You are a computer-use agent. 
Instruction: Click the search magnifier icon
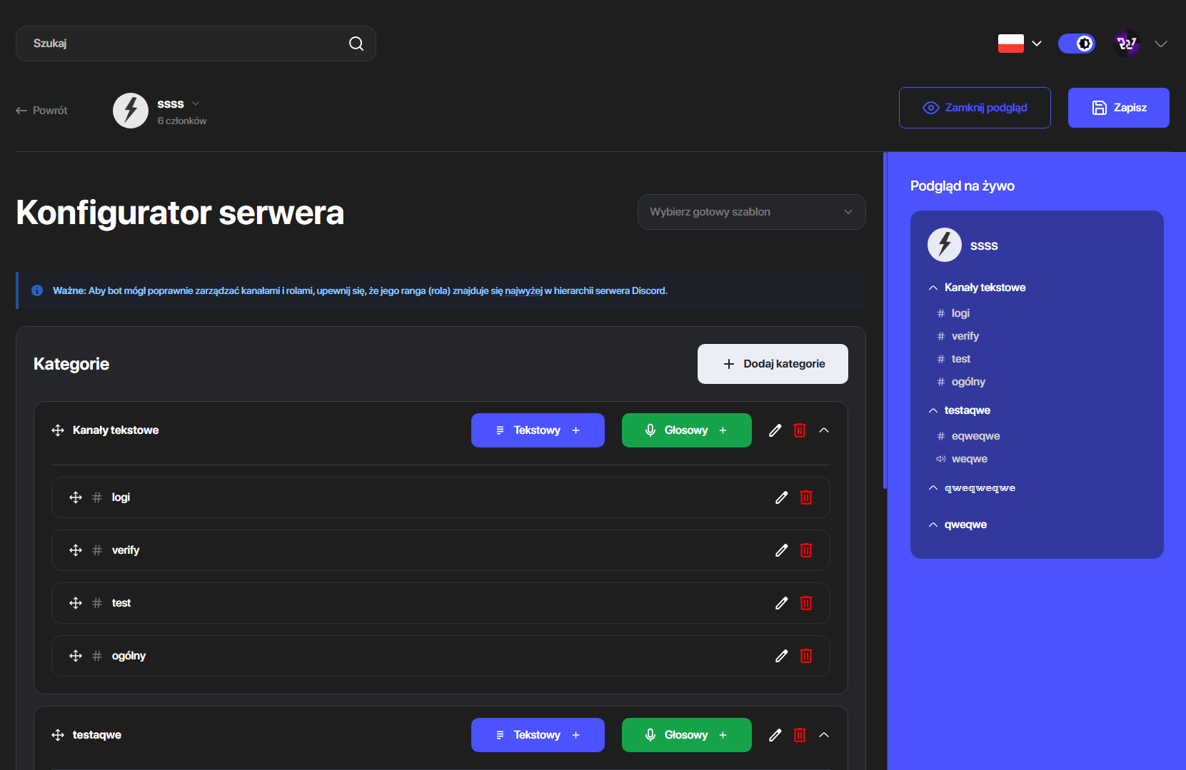(356, 44)
